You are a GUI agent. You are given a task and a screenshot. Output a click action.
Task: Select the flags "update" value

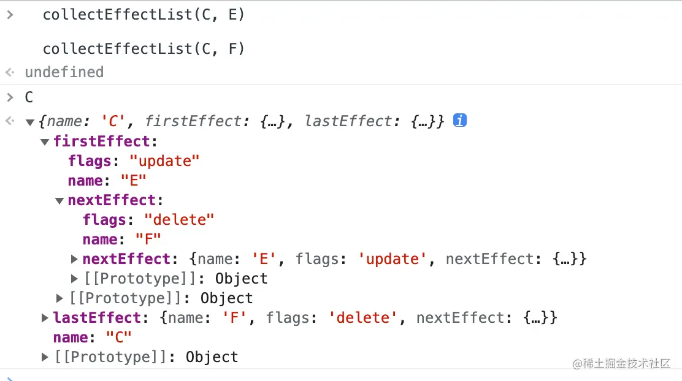[x=164, y=161]
